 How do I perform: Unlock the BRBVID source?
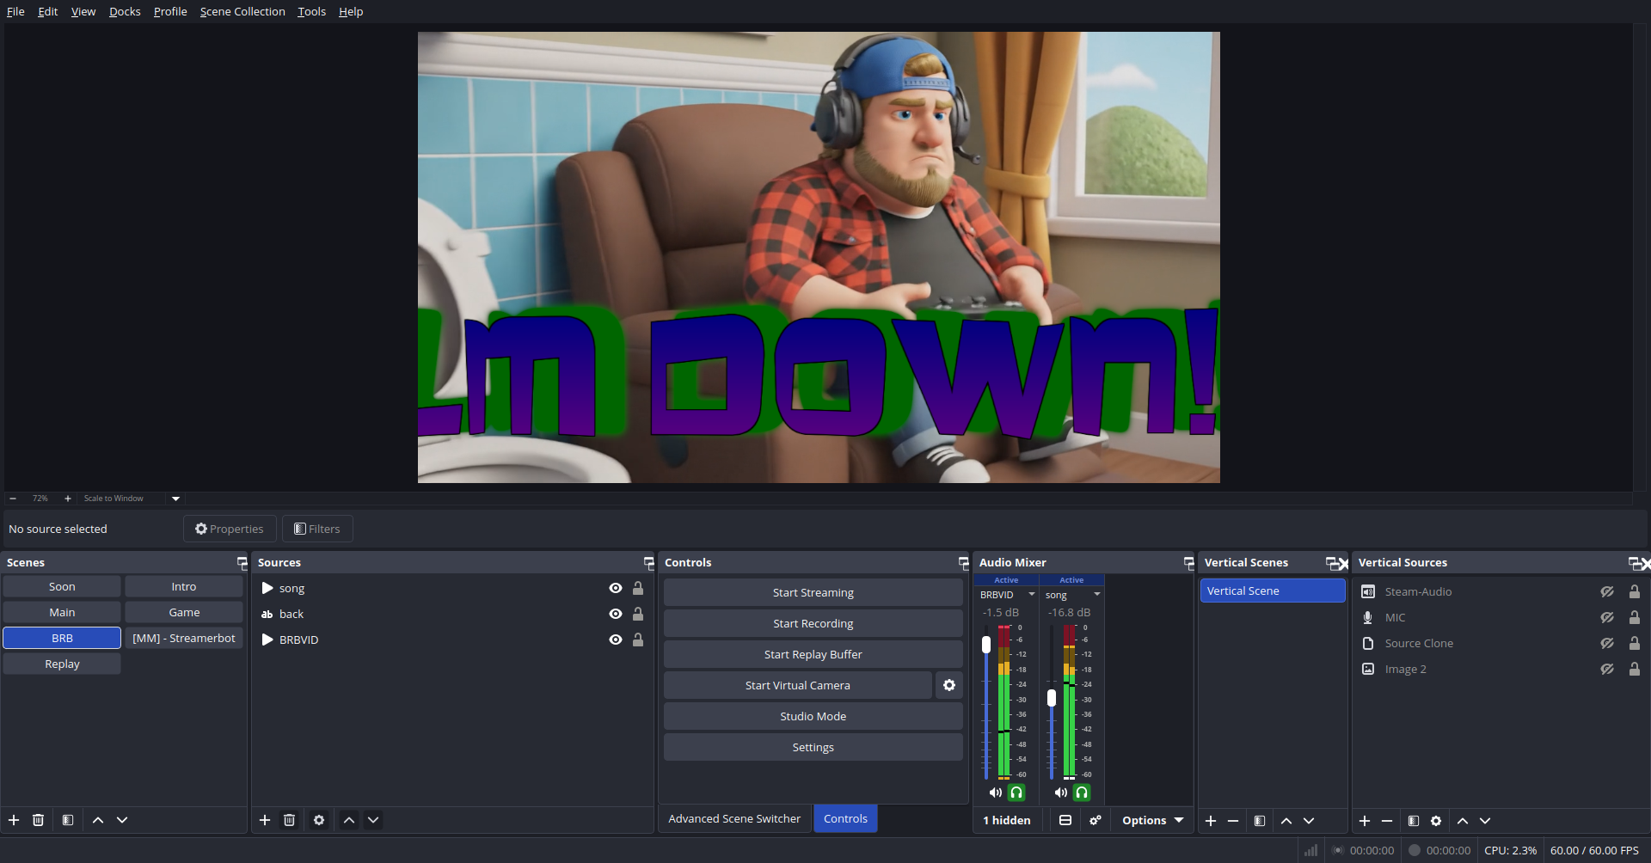pos(638,640)
